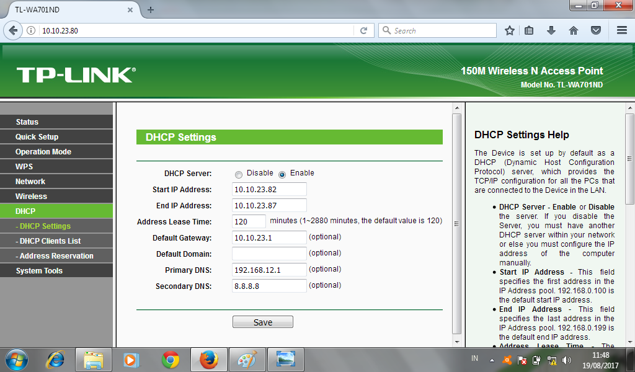Click the Save button
Viewport: 635px width, 372px height.
click(263, 322)
